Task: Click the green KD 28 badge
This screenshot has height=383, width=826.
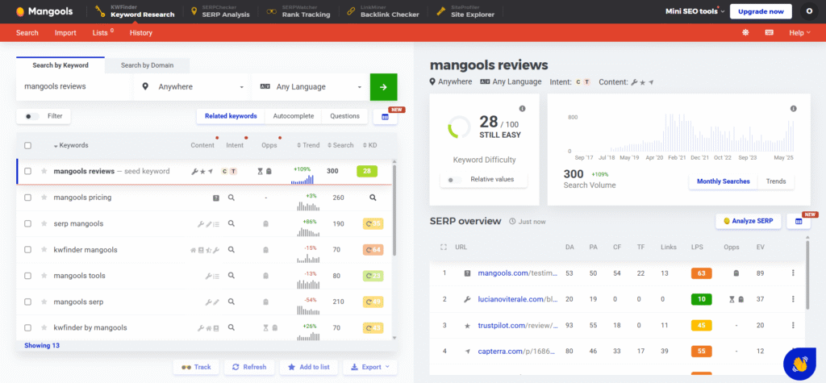Action: 368,171
